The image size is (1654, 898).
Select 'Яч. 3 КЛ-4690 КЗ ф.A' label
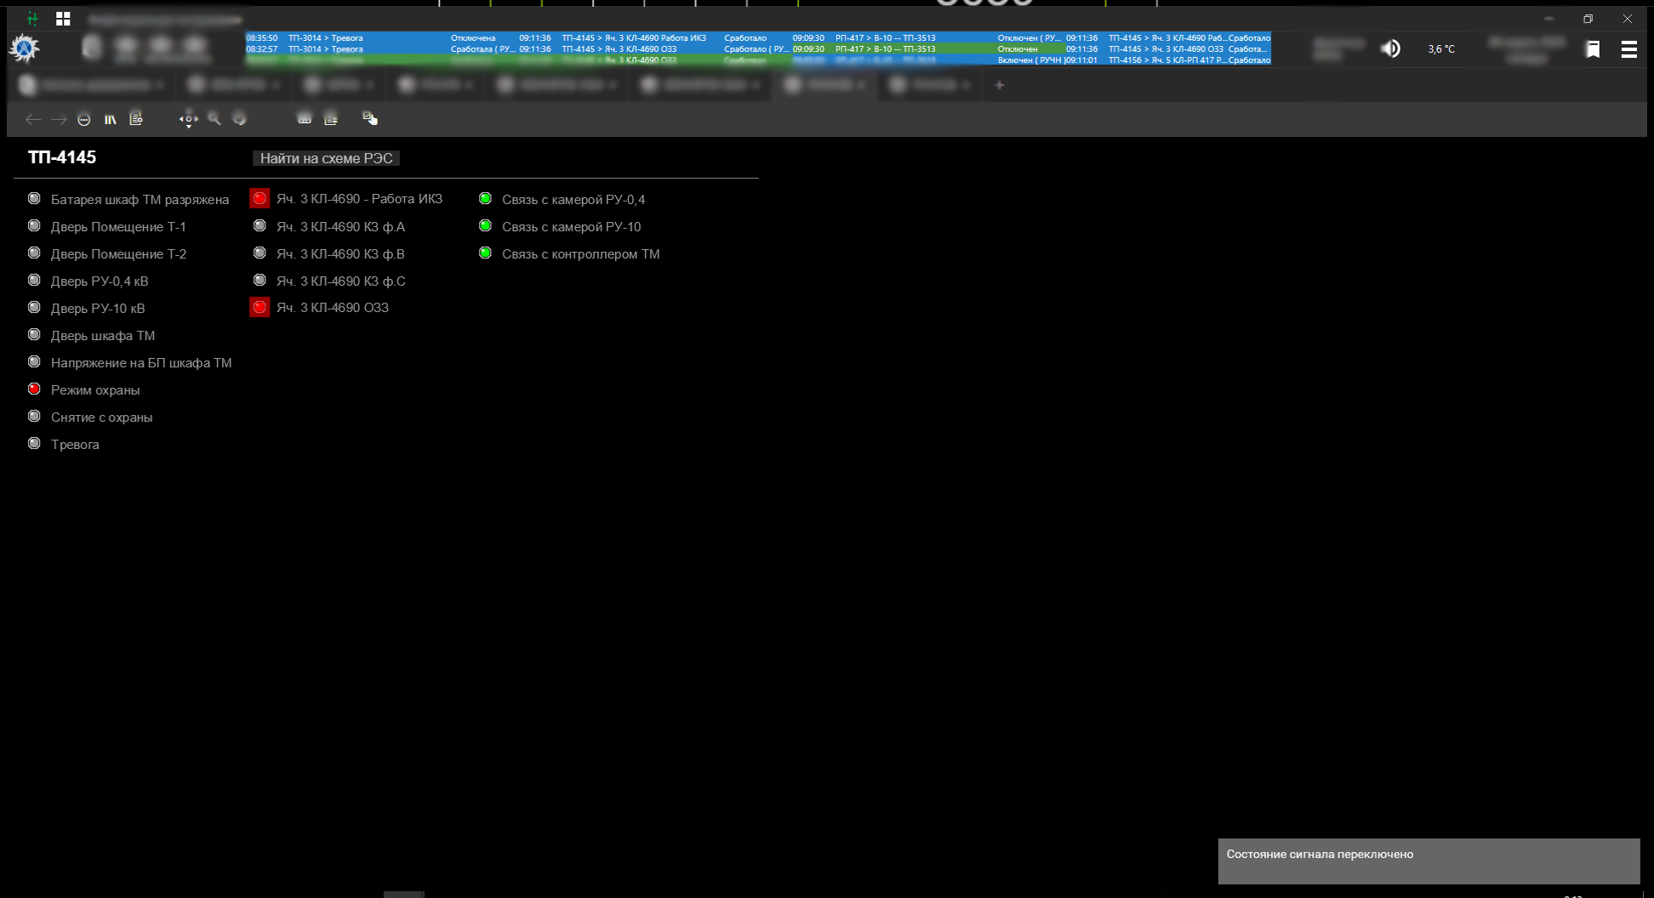coord(340,226)
